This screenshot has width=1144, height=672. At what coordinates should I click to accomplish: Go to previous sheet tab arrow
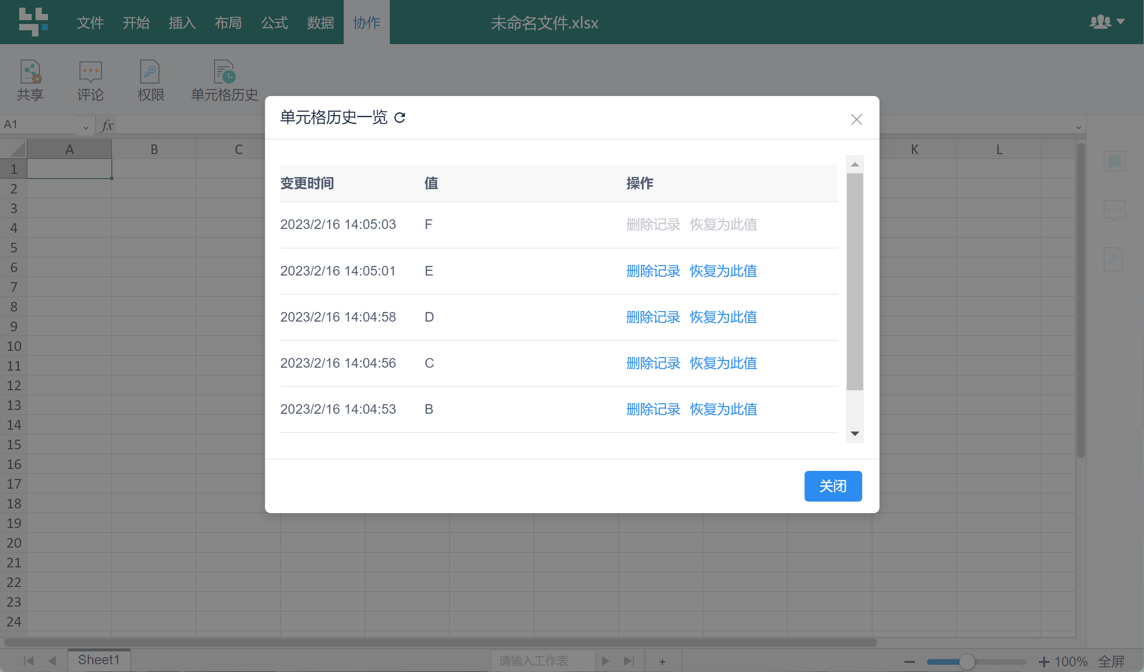[x=52, y=661]
